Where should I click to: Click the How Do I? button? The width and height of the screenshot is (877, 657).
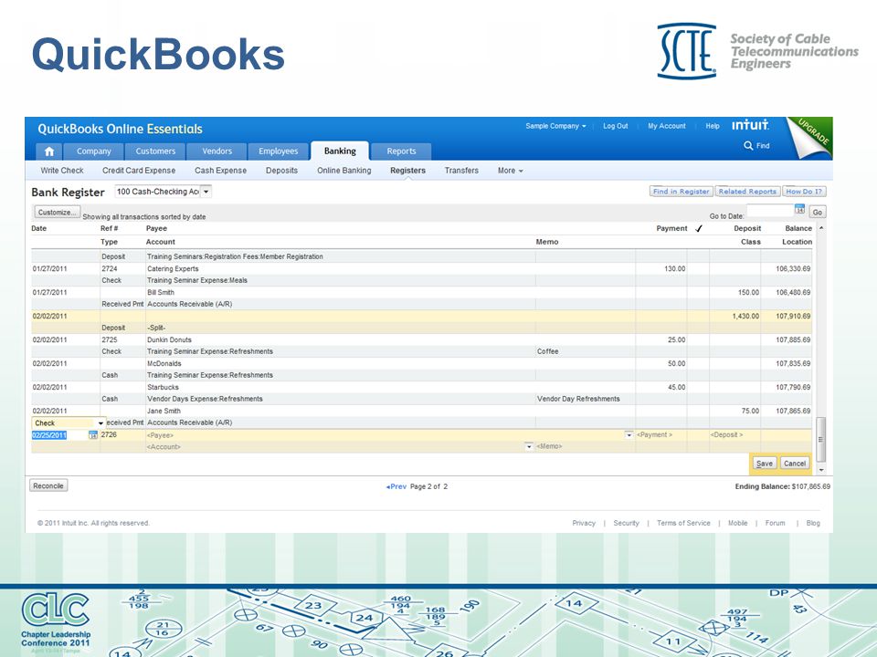804,192
